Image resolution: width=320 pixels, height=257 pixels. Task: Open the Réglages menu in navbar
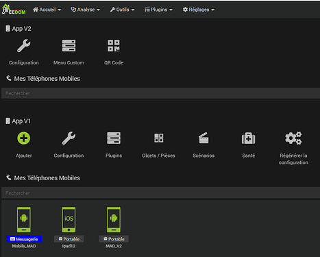[x=199, y=10]
